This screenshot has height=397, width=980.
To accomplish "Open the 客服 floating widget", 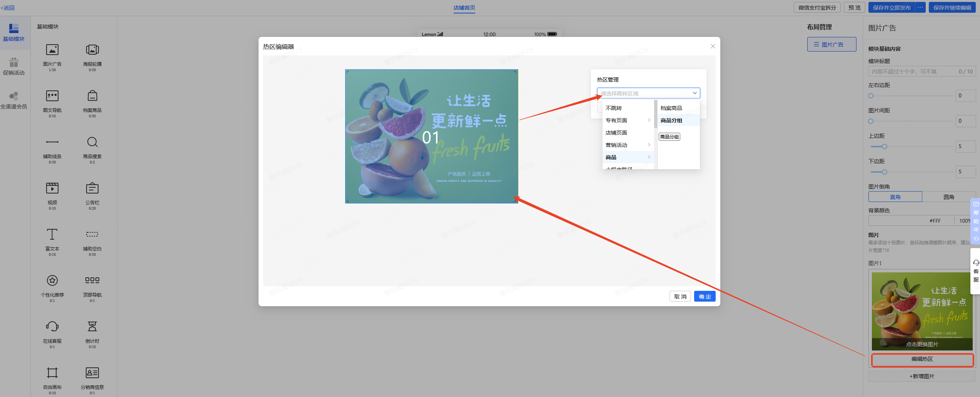I will point(976,271).
